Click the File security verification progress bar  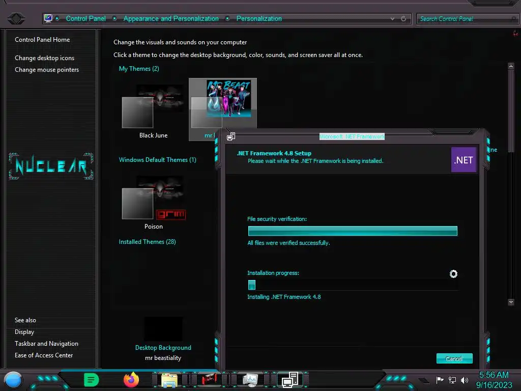[353, 231]
